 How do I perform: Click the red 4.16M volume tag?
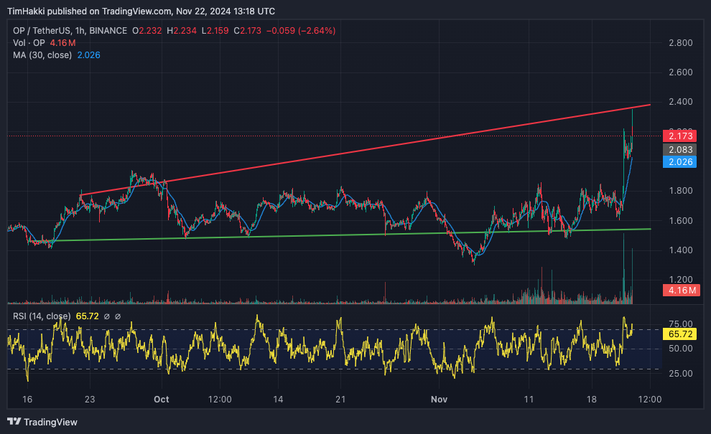click(x=679, y=291)
